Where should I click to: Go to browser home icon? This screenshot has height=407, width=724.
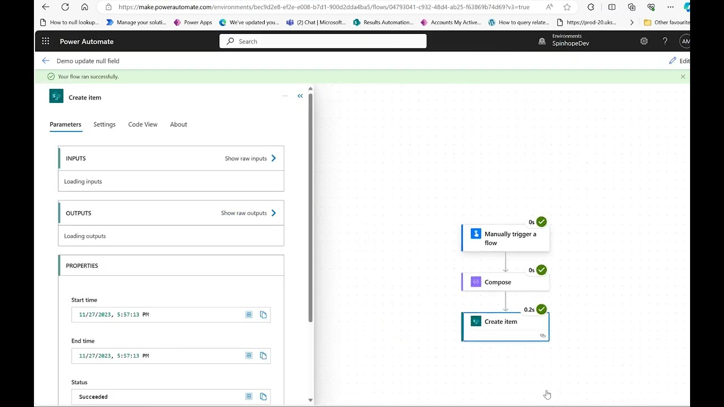pyautogui.click(x=84, y=7)
